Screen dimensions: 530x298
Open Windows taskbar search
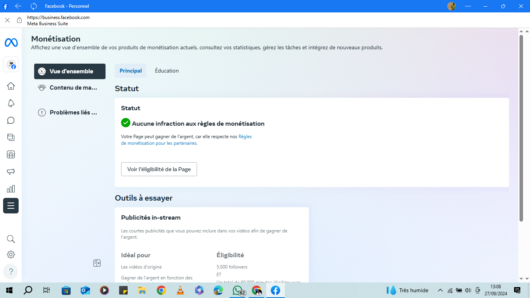pos(28,290)
